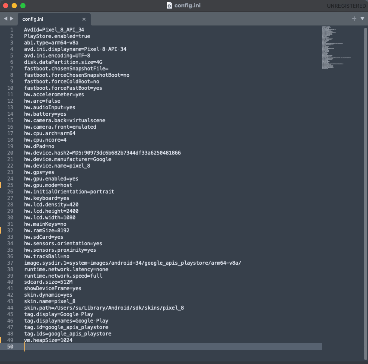Click line 'fastboot.forceColdBoot=no'

pos(61,82)
